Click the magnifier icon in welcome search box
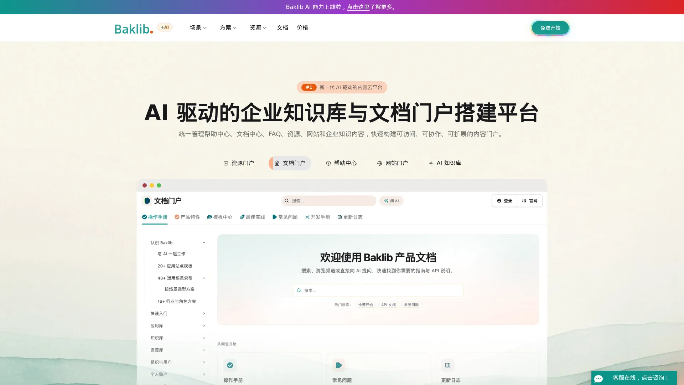 click(x=299, y=291)
